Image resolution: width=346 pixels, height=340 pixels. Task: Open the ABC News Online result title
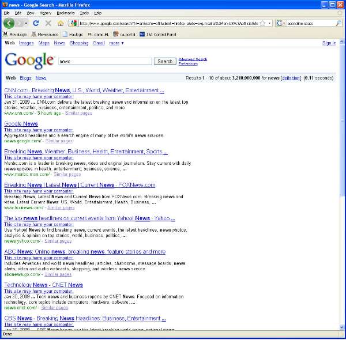[x=85, y=252]
